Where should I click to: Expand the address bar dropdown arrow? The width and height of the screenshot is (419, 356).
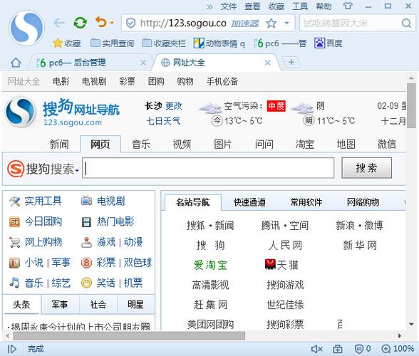[x=286, y=23]
